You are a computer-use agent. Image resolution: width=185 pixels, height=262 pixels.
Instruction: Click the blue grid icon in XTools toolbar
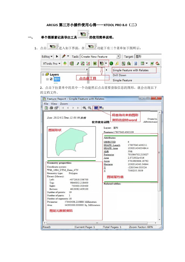135,63
